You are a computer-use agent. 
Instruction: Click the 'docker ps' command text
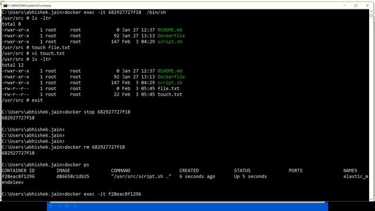77,165
